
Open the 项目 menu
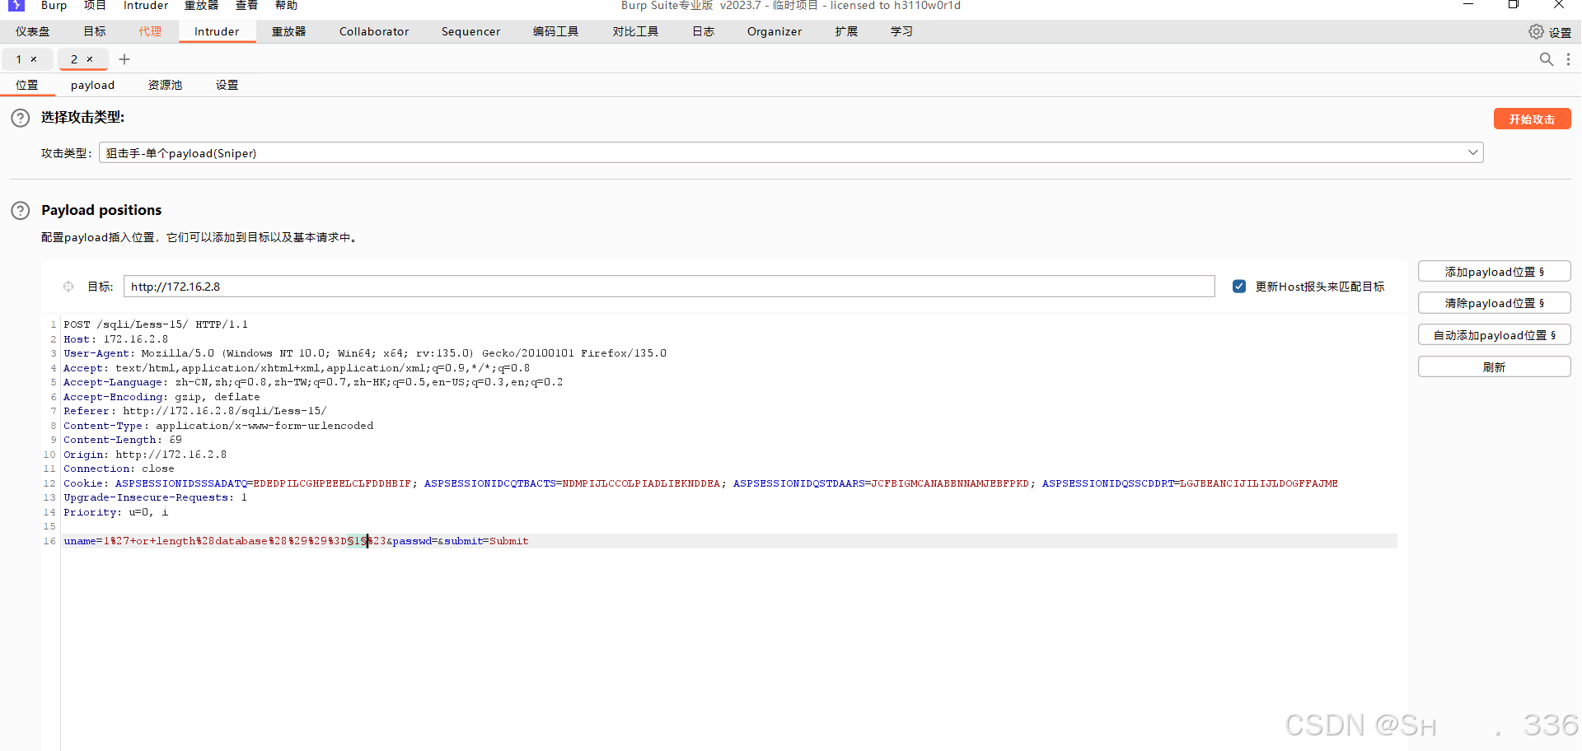coord(95,6)
